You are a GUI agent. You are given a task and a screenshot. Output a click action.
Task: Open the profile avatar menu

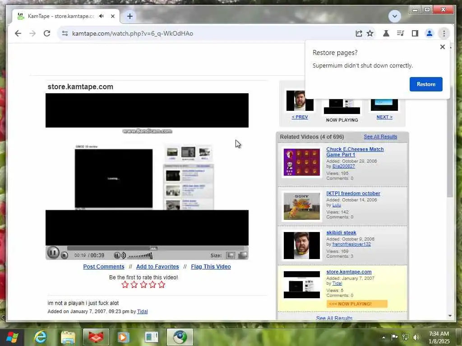coord(430,33)
